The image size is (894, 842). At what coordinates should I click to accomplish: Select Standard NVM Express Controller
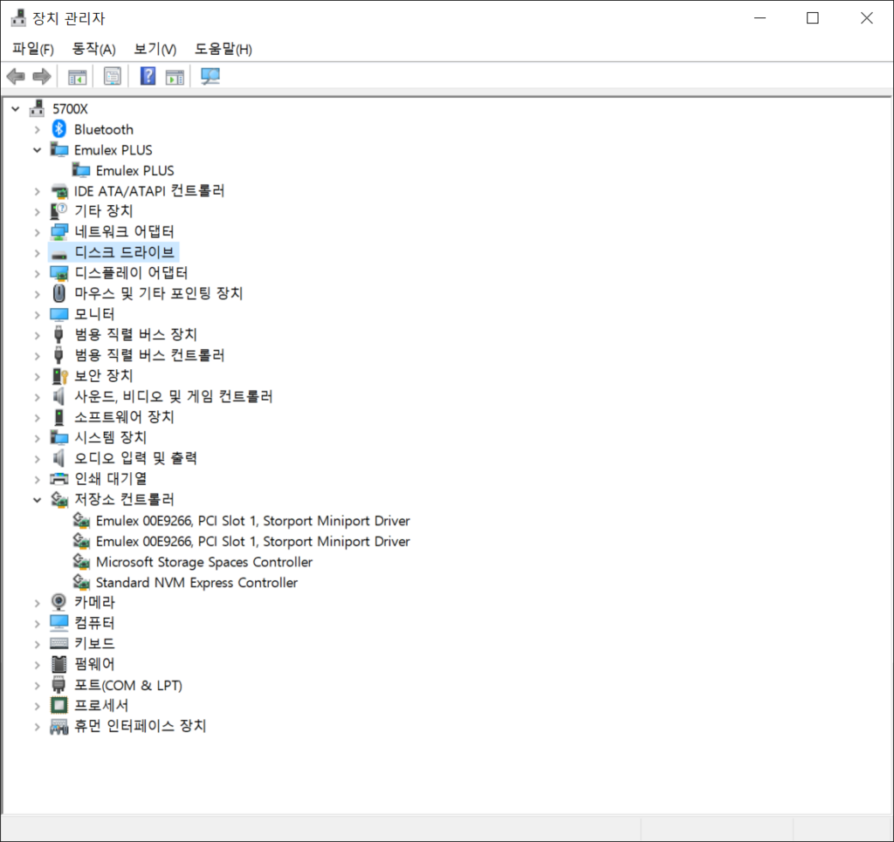[x=196, y=582]
